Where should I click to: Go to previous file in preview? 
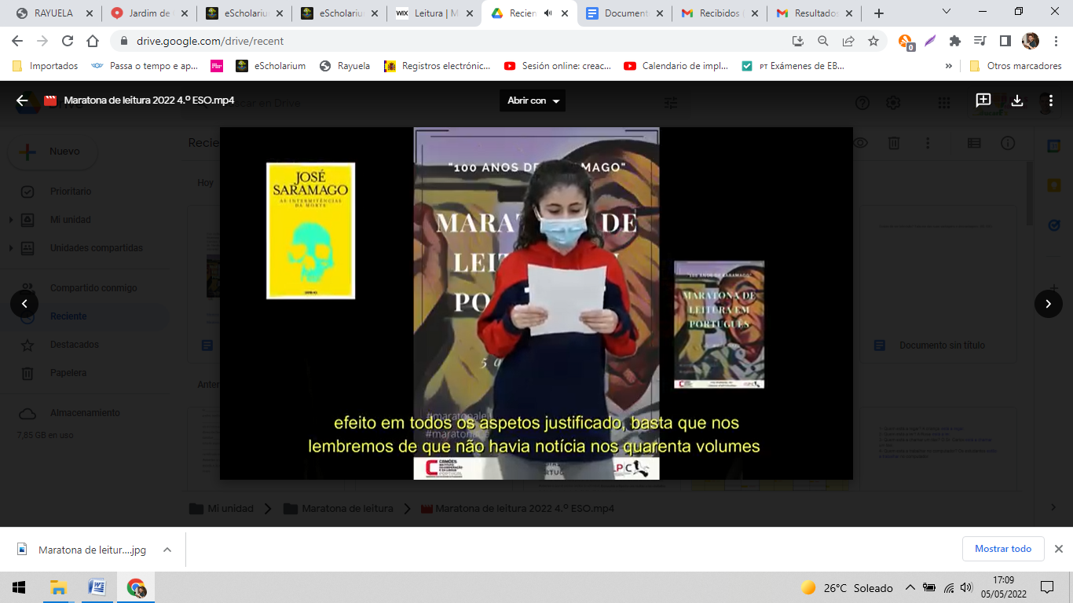click(x=24, y=304)
